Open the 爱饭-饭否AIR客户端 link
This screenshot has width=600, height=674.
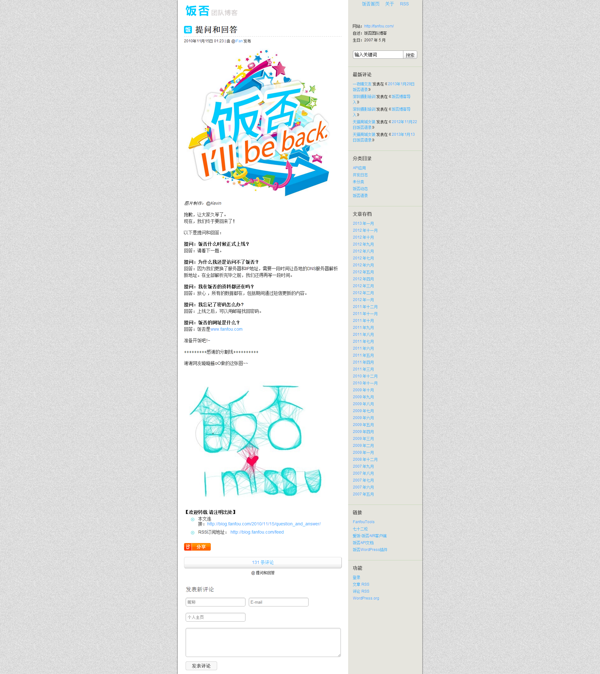pyautogui.click(x=369, y=535)
